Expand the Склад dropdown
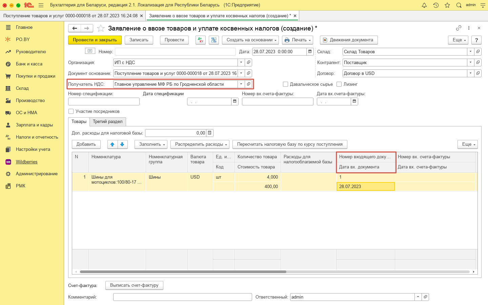Image resolution: width=488 pixels, height=305 pixels. pyautogui.click(x=470, y=52)
